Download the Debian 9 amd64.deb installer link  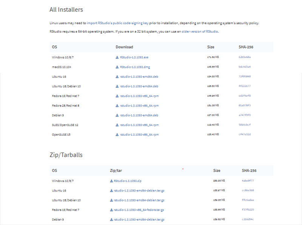tap(139, 115)
